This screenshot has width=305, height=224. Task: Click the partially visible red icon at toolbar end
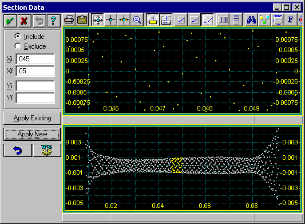(301, 19)
